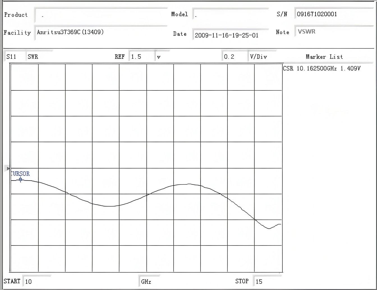The height and width of the screenshot is (290, 377).
Task: Click the reference level arrow left of graph
Action: 8,169
